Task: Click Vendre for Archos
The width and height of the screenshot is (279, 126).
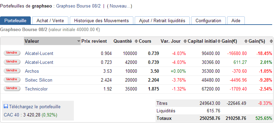Action: [12, 71]
